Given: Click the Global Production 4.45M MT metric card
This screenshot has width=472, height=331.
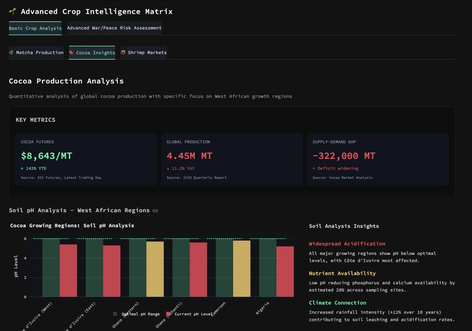Looking at the screenshot, I should tap(232, 159).
